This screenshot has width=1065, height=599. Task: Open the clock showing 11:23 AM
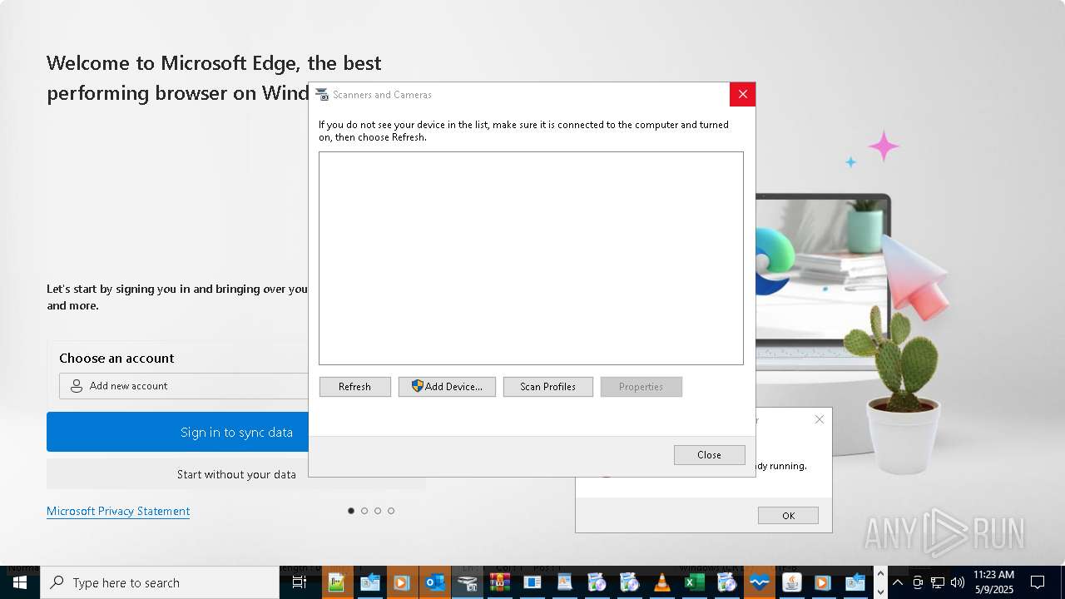994,582
